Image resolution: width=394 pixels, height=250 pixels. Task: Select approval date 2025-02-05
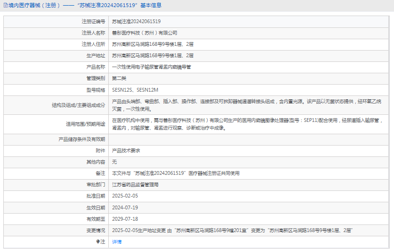[125, 196]
